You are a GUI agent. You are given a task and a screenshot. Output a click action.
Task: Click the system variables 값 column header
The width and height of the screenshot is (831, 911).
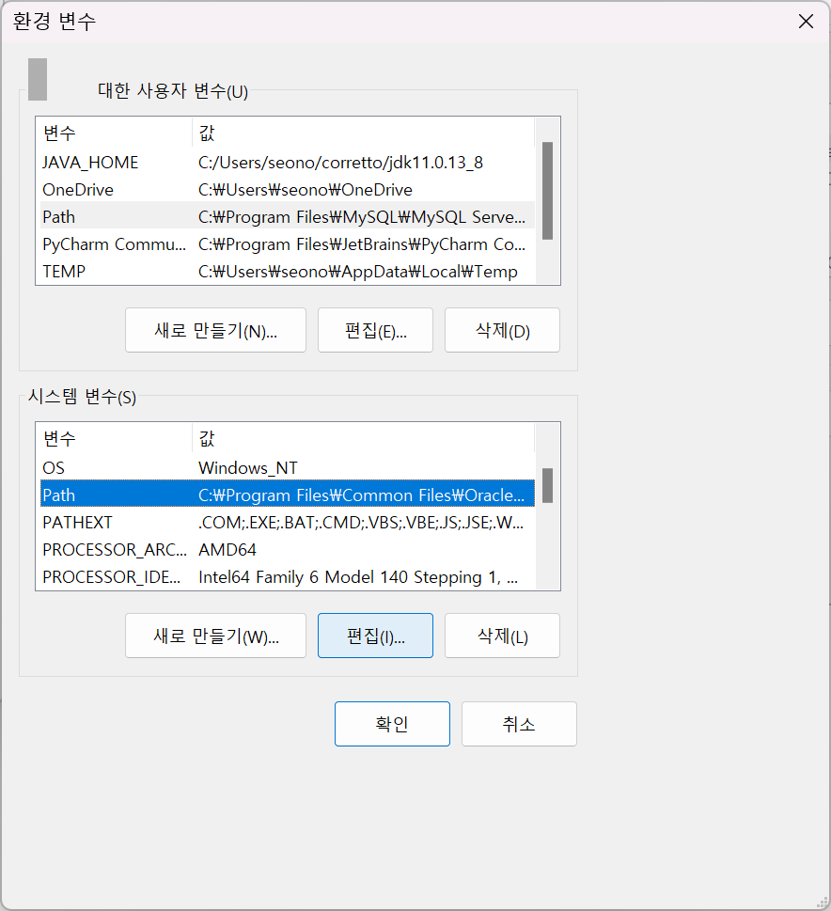(363, 439)
